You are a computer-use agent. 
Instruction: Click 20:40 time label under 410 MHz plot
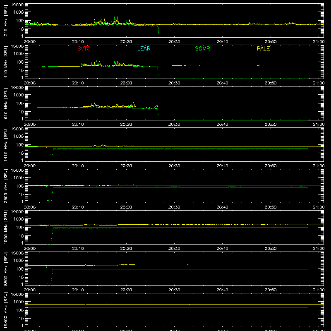tap(222, 83)
